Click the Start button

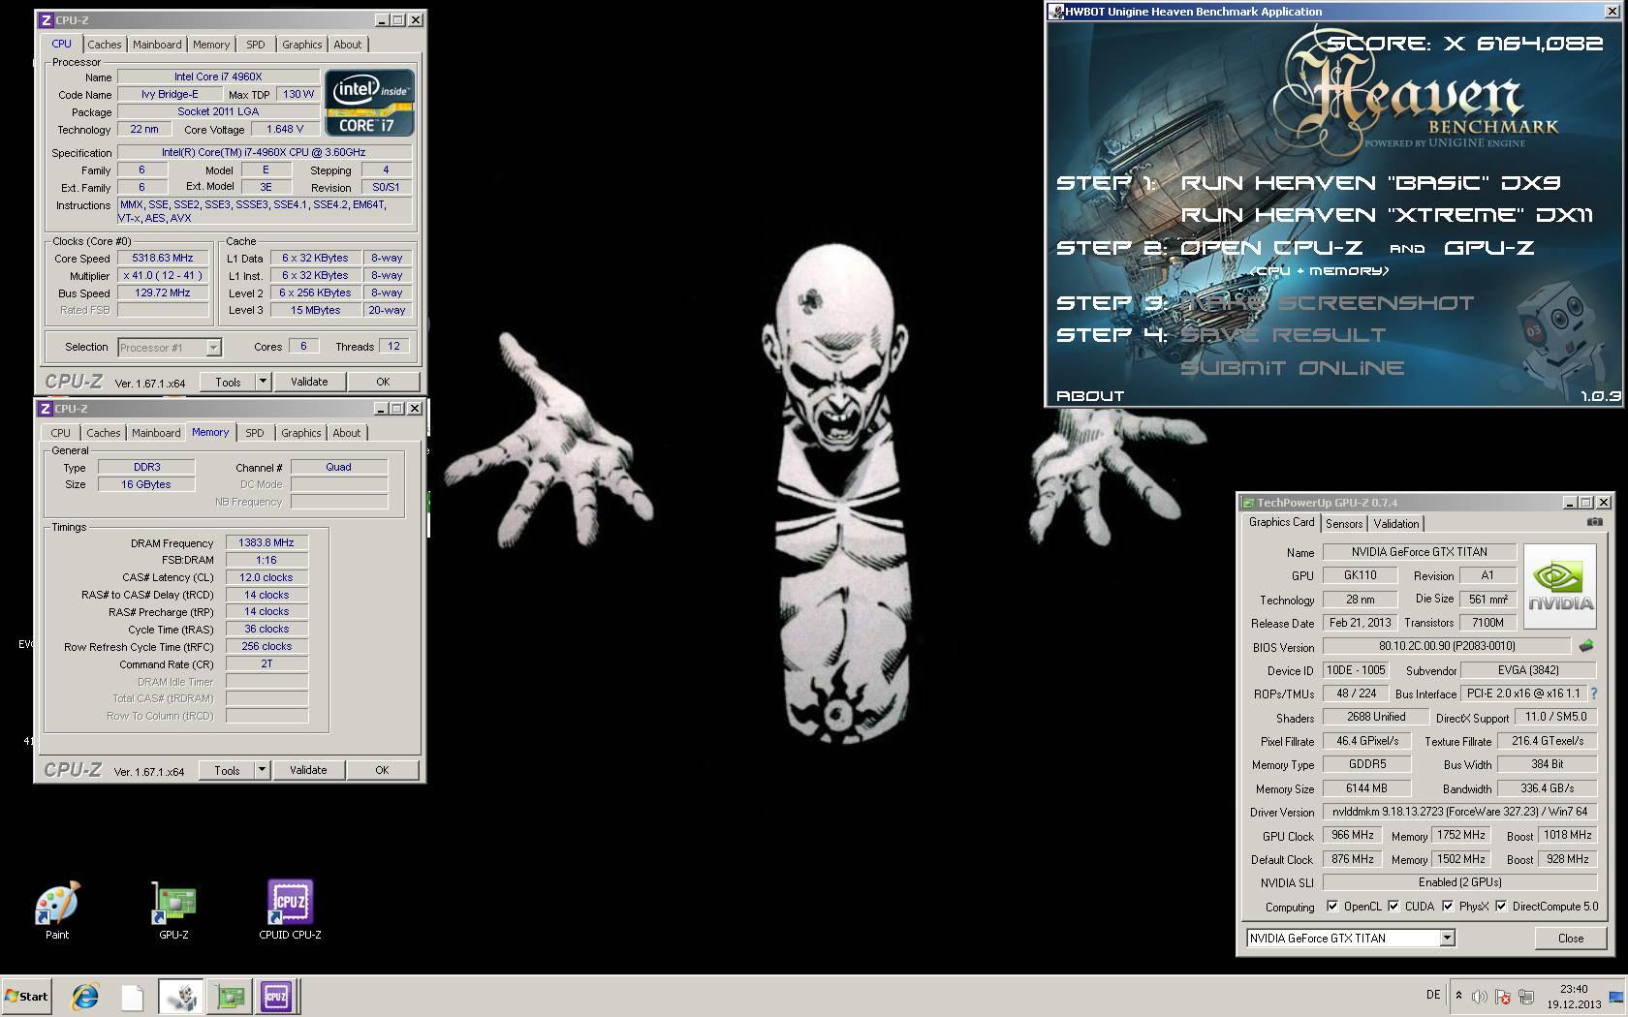tap(27, 996)
